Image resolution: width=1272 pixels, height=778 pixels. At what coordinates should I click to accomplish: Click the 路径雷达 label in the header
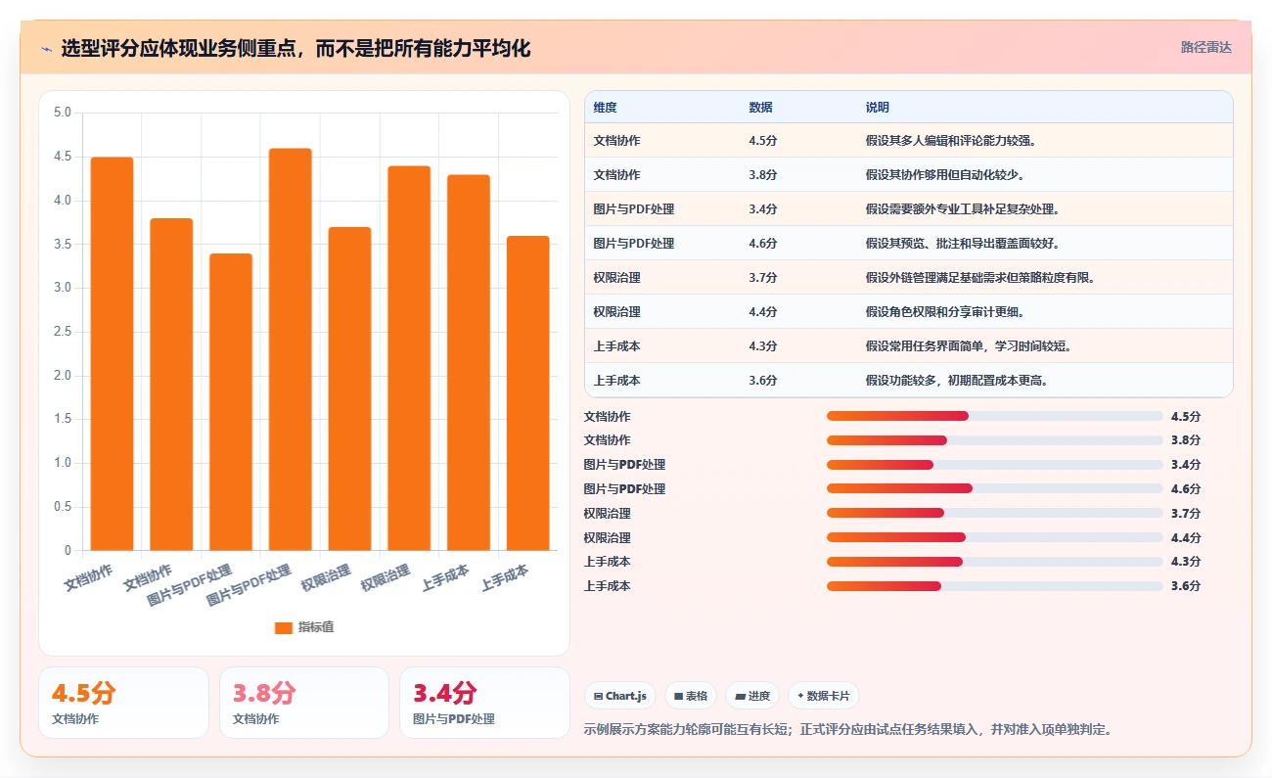1205,47
